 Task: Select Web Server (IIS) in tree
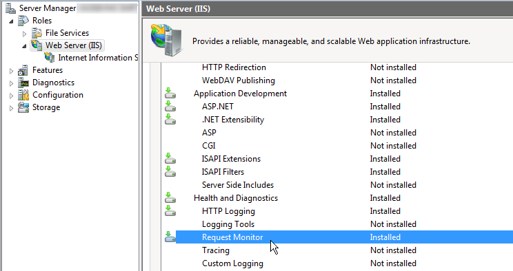point(74,45)
